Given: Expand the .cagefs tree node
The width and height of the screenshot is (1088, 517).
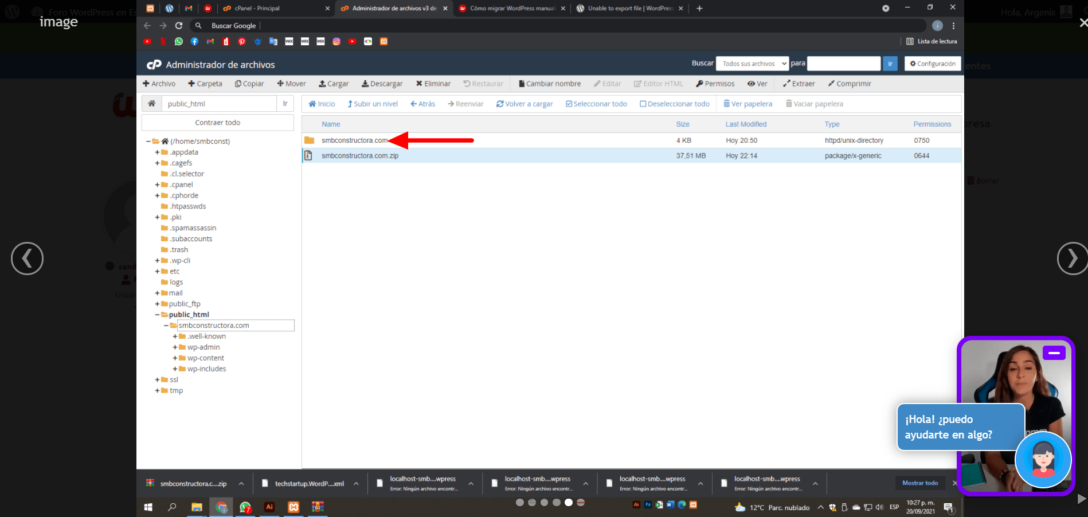Looking at the screenshot, I should pyautogui.click(x=158, y=163).
